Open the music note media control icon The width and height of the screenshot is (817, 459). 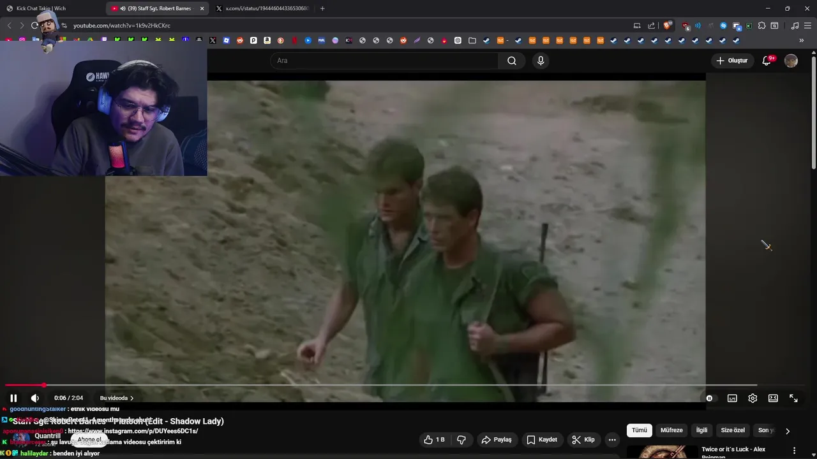click(795, 25)
